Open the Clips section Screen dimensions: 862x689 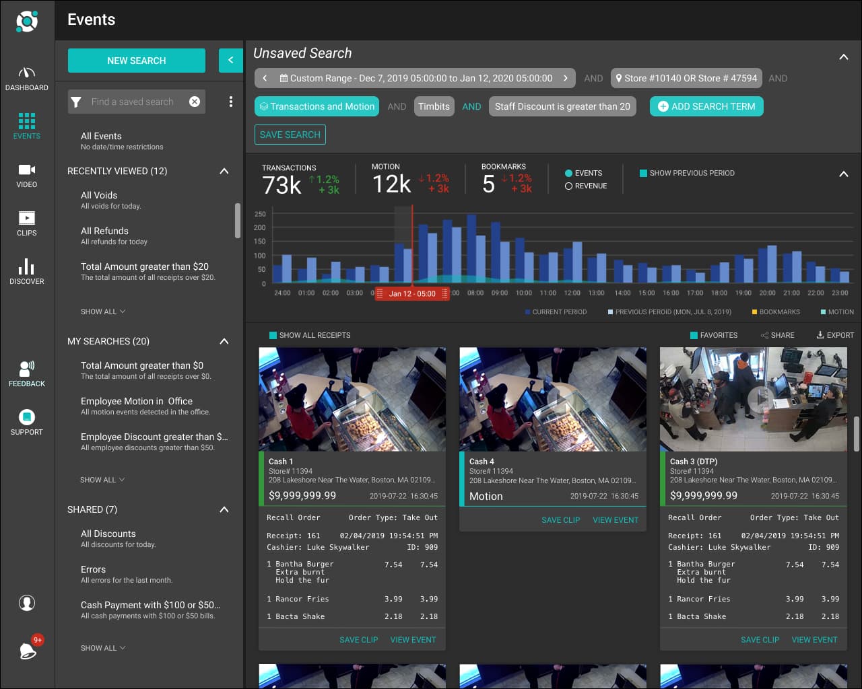27,222
